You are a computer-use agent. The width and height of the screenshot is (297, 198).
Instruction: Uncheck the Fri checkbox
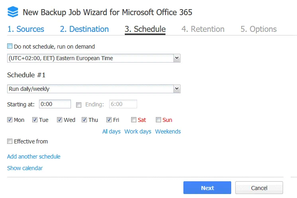tap(109, 120)
